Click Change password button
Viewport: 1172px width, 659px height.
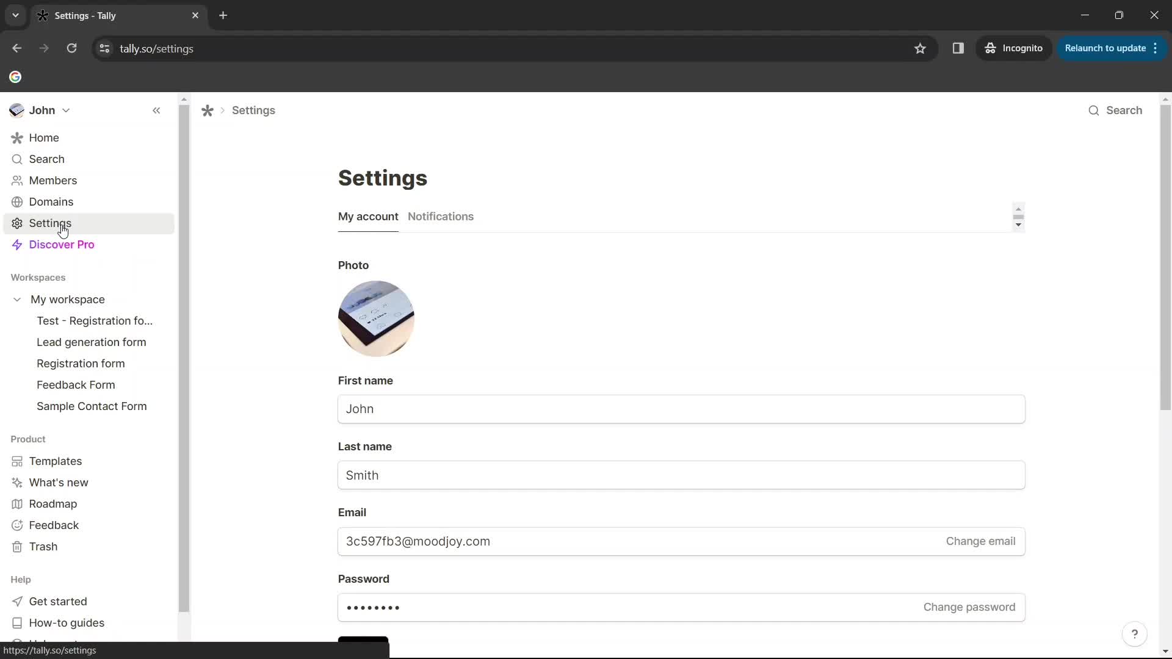coord(970,607)
